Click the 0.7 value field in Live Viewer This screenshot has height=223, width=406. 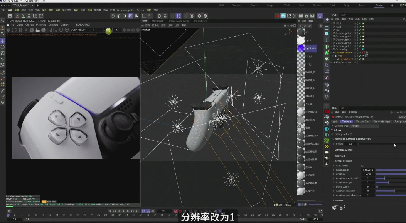[x=117, y=30]
